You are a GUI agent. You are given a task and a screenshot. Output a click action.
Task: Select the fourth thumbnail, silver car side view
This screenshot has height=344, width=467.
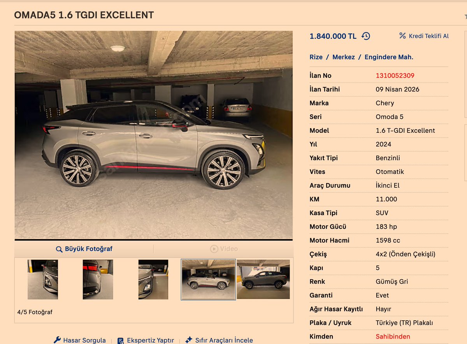208,279
